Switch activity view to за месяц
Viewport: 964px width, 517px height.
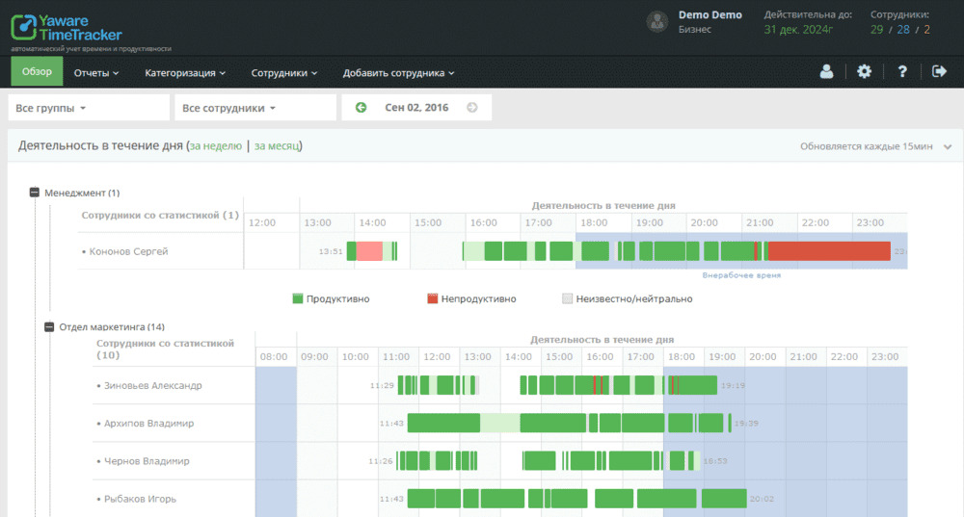tap(278, 146)
